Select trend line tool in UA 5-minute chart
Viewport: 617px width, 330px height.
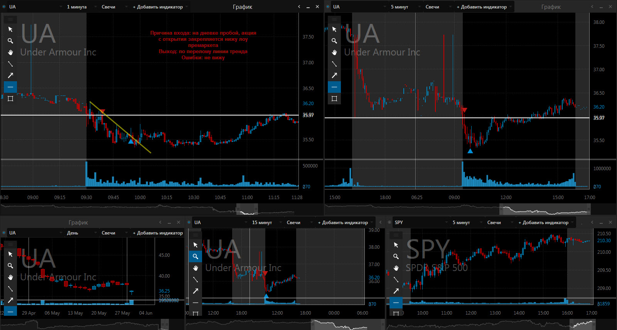(334, 64)
